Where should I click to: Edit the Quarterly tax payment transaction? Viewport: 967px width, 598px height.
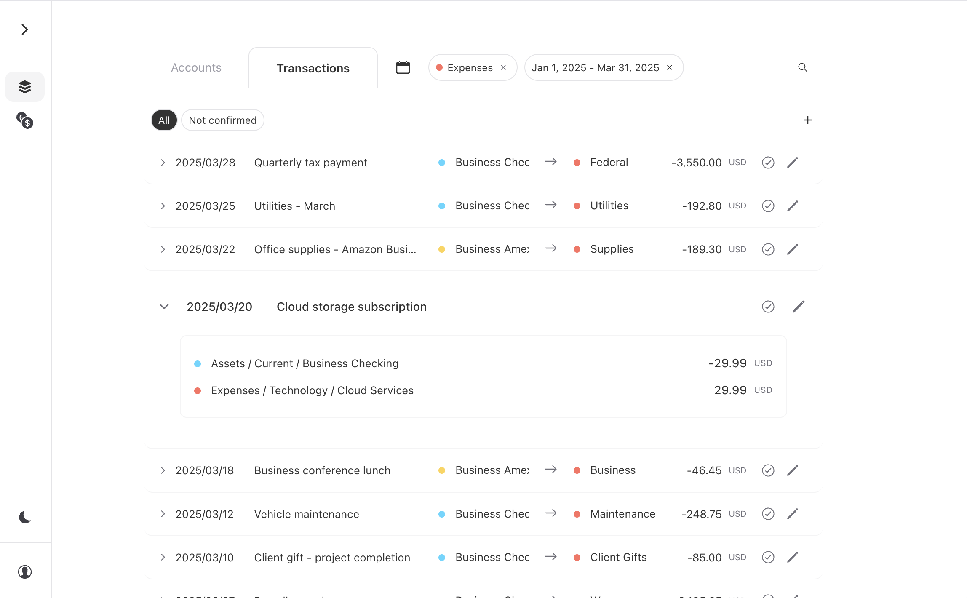coord(793,163)
